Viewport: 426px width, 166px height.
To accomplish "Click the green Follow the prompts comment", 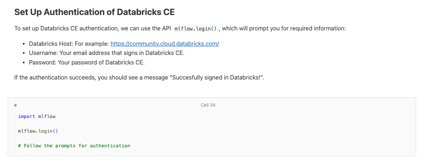I will (74, 145).
